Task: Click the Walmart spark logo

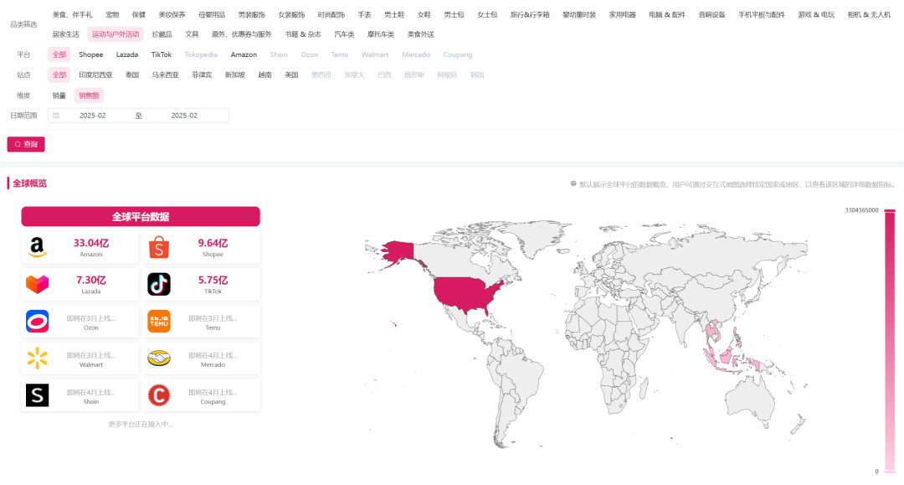Action: tap(37, 359)
